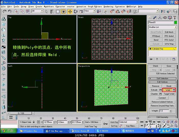
Task: Toggle the 2.5D Snaps button
Action: [x=112, y=11]
